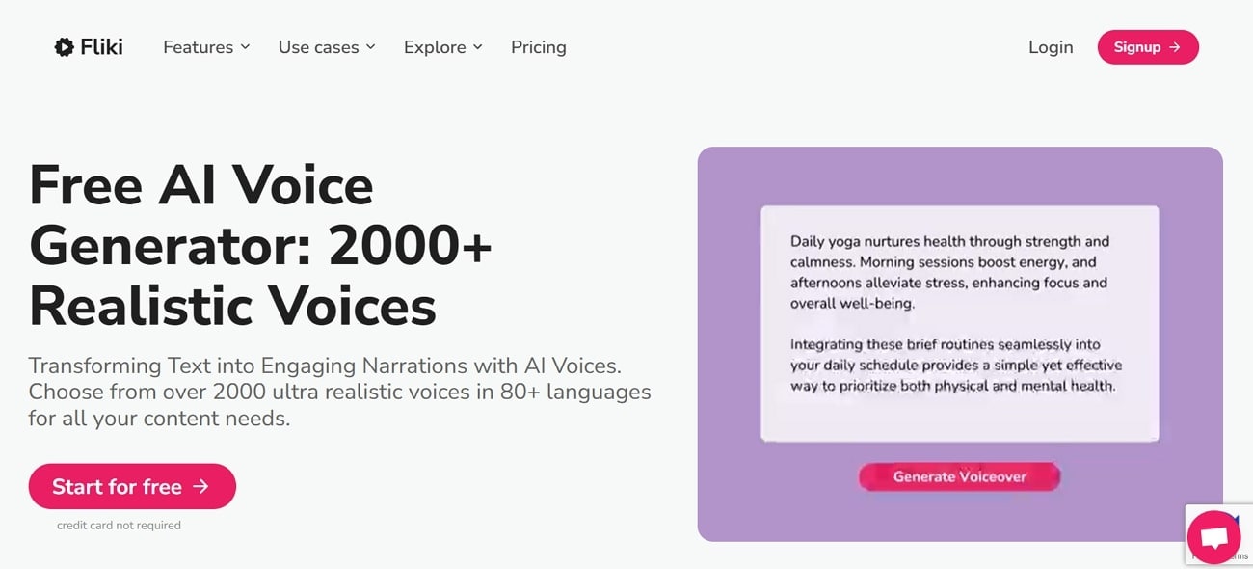Open the Use cases dropdown
Screen dimensions: 1253x569
coord(319,47)
